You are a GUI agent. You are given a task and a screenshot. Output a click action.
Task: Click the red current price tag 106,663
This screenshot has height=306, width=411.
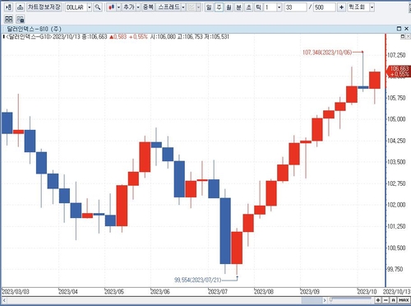pyautogui.click(x=399, y=71)
